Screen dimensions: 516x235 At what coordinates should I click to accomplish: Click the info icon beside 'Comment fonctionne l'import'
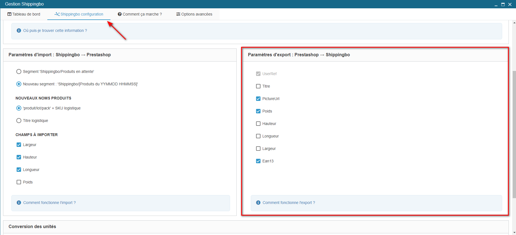click(x=19, y=203)
